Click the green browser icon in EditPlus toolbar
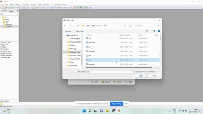This screenshot has width=203, height=114. pos(11,8)
